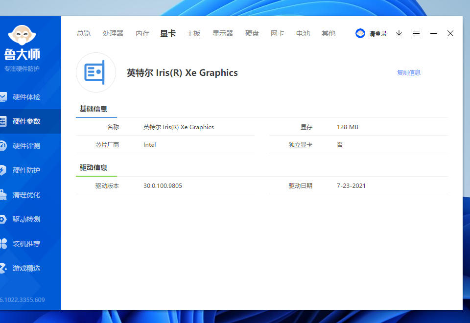
Task: Click the 128 MB memory value
Action: (x=348, y=127)
